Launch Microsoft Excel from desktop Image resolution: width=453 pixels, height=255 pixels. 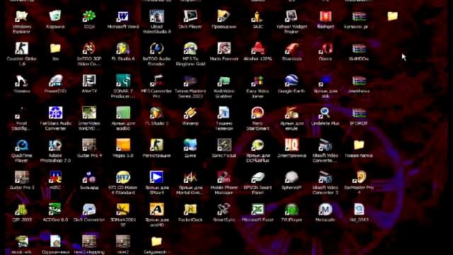[x=258, y=210]
